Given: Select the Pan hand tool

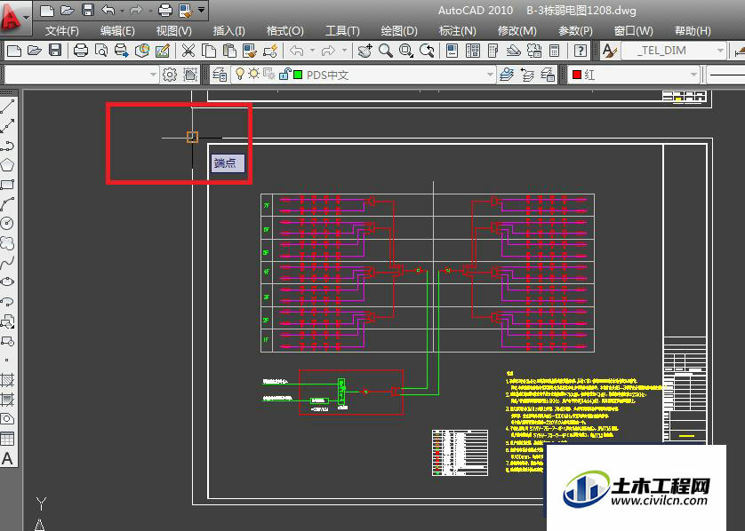Looking at the screenshot, I should coord(364,51).
